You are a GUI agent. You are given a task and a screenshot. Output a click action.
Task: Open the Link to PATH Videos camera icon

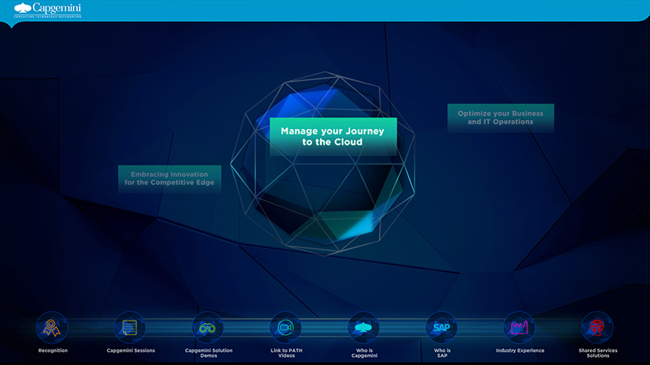click(286, 328)
